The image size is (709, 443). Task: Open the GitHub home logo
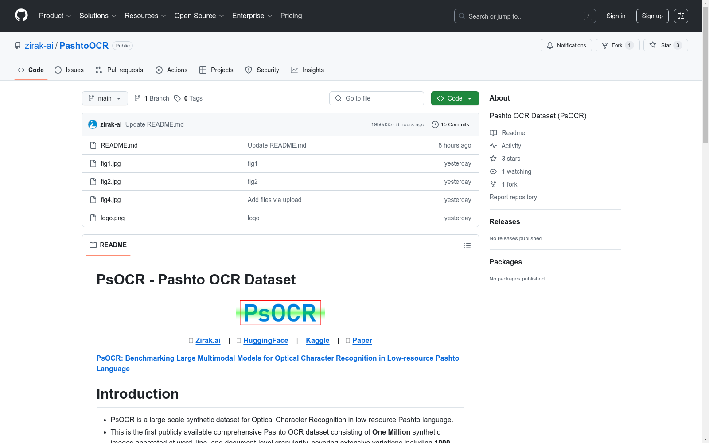pyautogui.click(x=21, y=16)
